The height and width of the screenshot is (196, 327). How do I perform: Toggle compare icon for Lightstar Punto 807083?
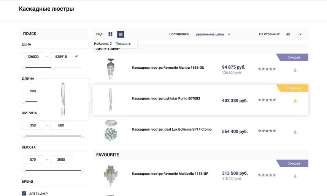point(295,101)
